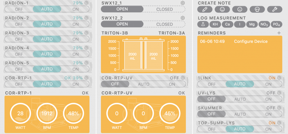Add a sad face note

240,9
